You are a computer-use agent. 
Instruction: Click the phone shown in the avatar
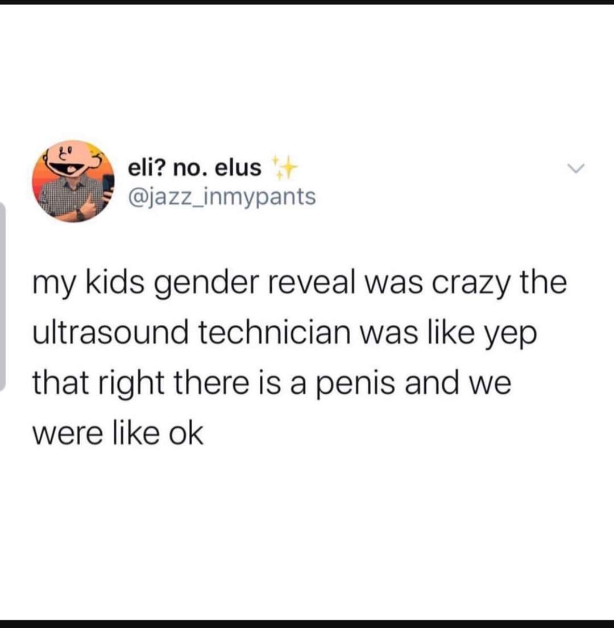pyautogui.click(x=107, y=186)
